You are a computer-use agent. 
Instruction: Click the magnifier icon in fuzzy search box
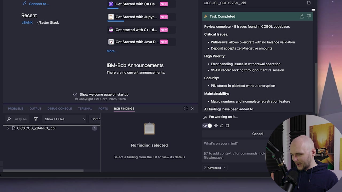click(x=9, y=119)
